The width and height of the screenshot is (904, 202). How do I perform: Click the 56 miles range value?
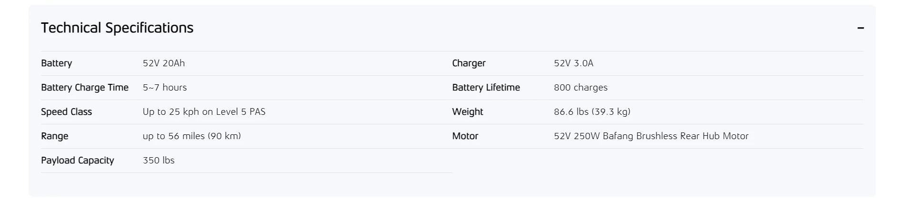tap(192, 136)
